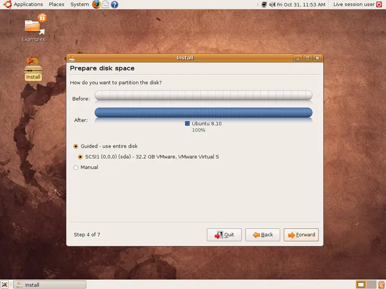
Task: Click the red power shutdown icon
Action: [x=379, y=4]
